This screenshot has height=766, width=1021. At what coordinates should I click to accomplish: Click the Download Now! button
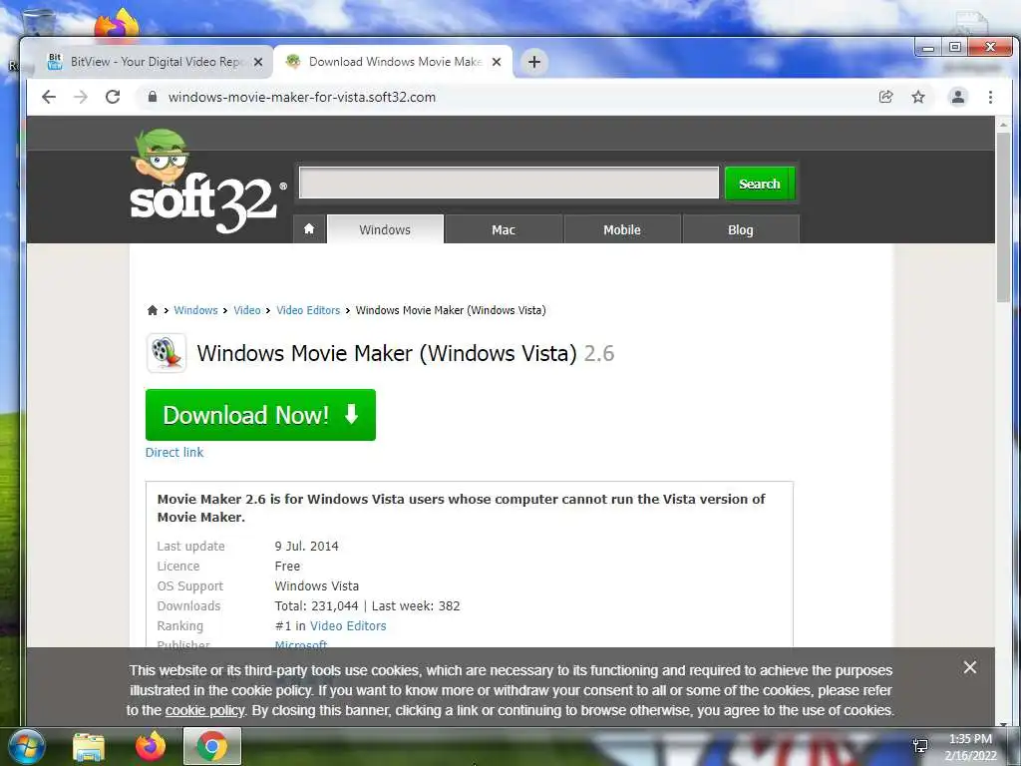click(x=260, y=415)
